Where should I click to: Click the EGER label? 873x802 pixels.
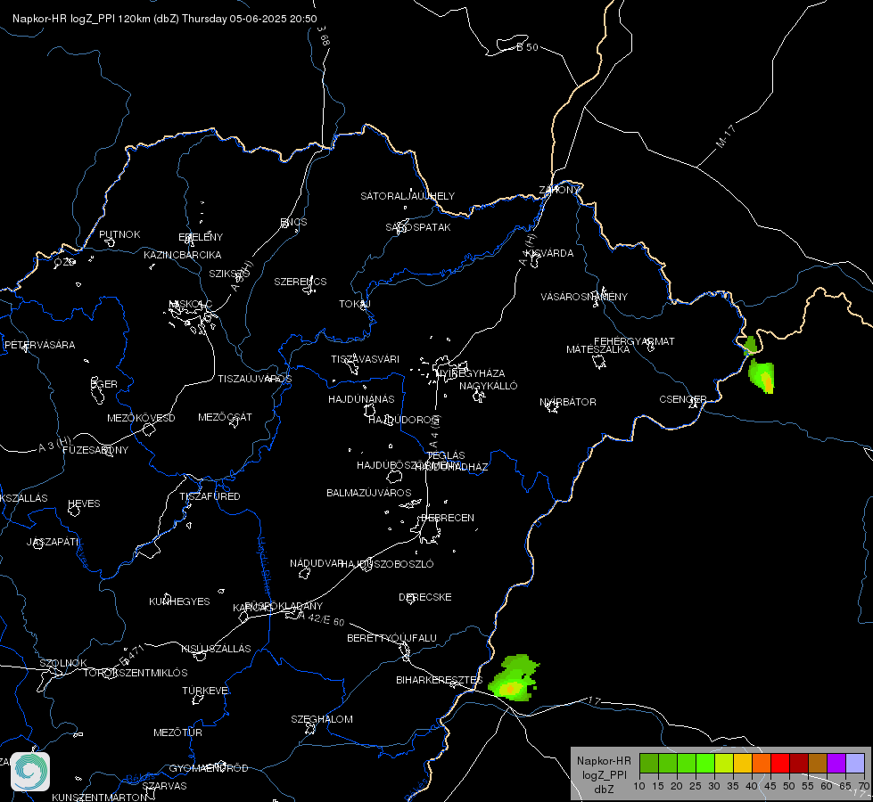[104, 384]
